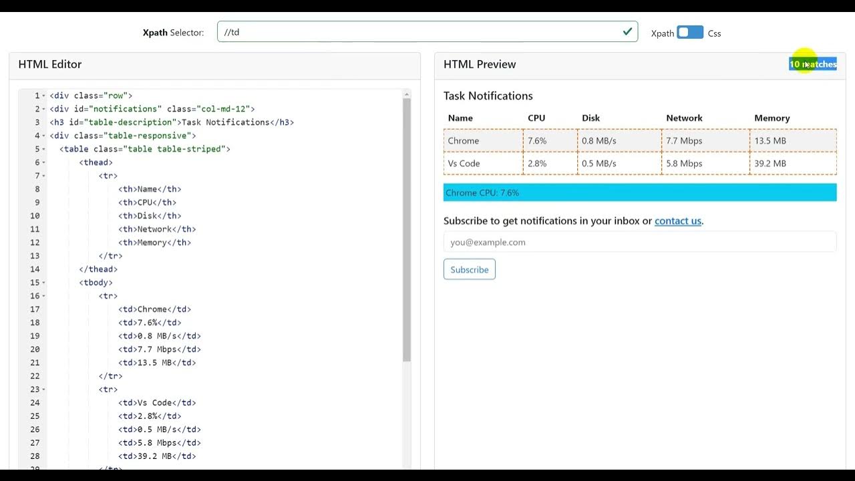Viewport: 855px width, 481px height.
Task: Click the code line <td>Vs Code</td>
Action: pos(157,403)
